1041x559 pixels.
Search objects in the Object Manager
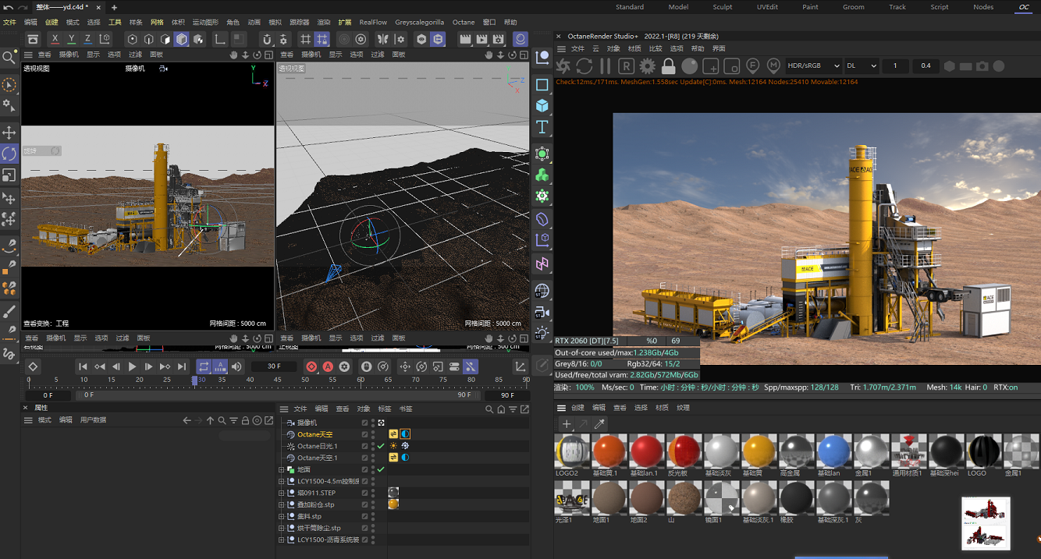tap(489, 409)
